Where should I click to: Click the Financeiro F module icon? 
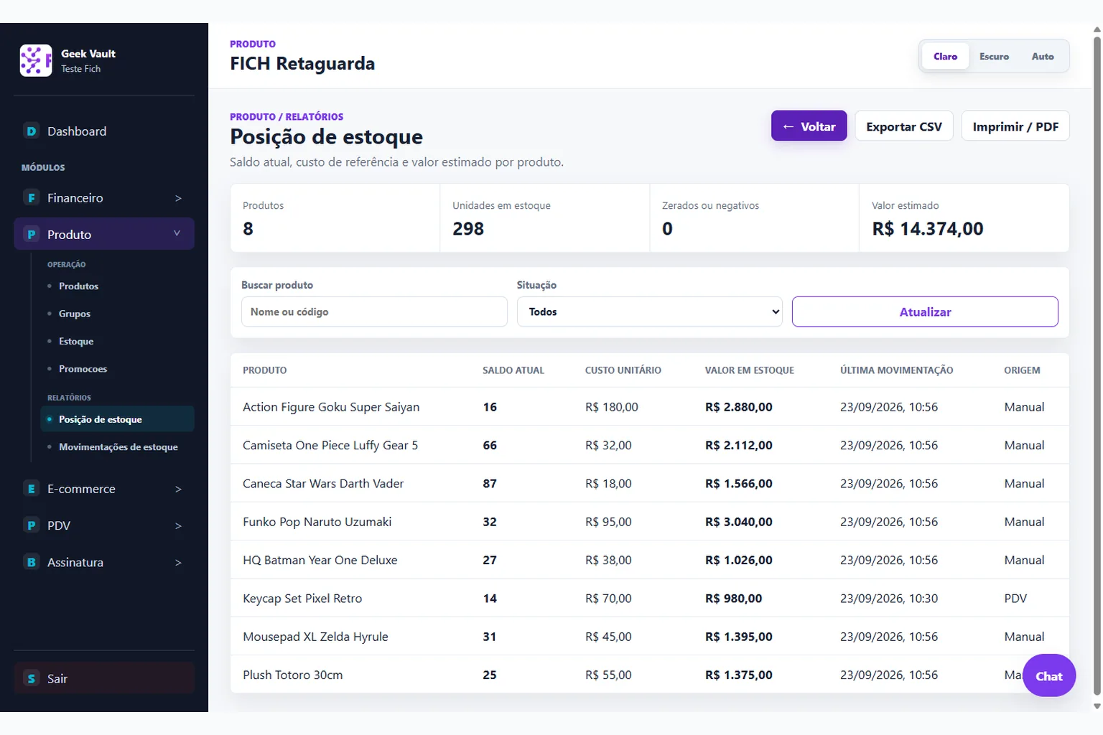[x=31, y=197]
